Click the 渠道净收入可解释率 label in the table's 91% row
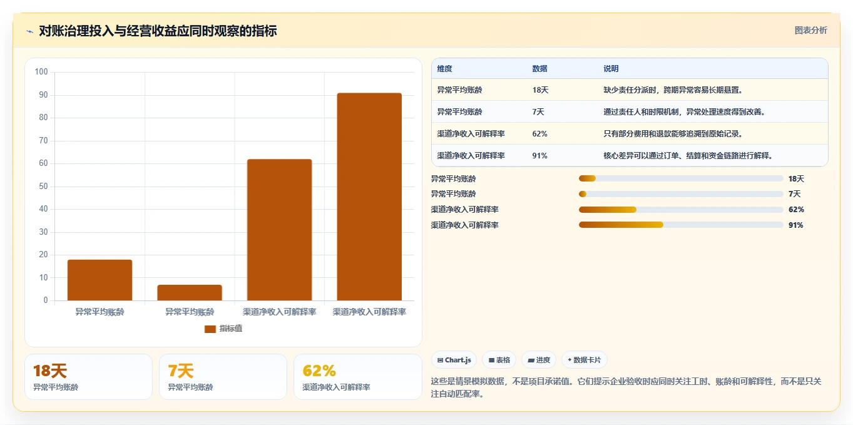The image size is (853, 425). coord(471,156)
